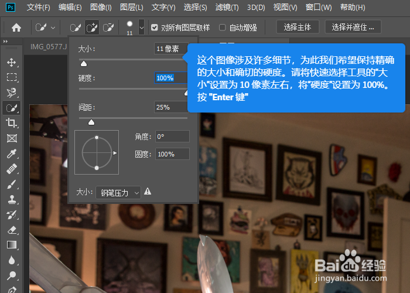The width and height of the screenshot is (410, 293).
Task: Select the Spot Healing Brush tool
Action: [x=12, y=169]
